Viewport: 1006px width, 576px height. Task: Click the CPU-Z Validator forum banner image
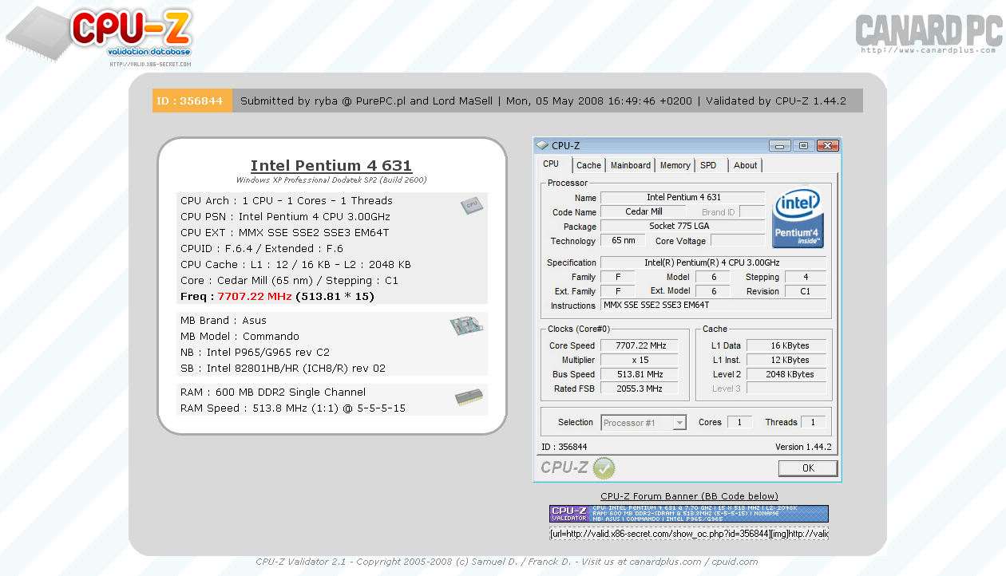click(x=688, y=514)
